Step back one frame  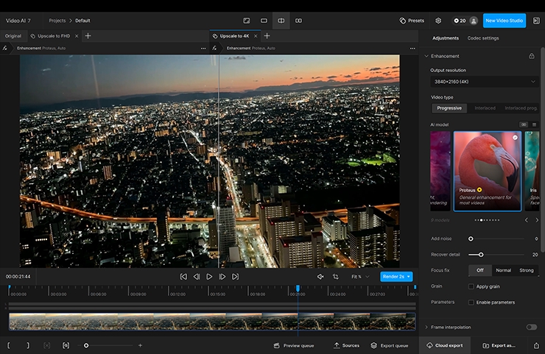click(196, 277)
